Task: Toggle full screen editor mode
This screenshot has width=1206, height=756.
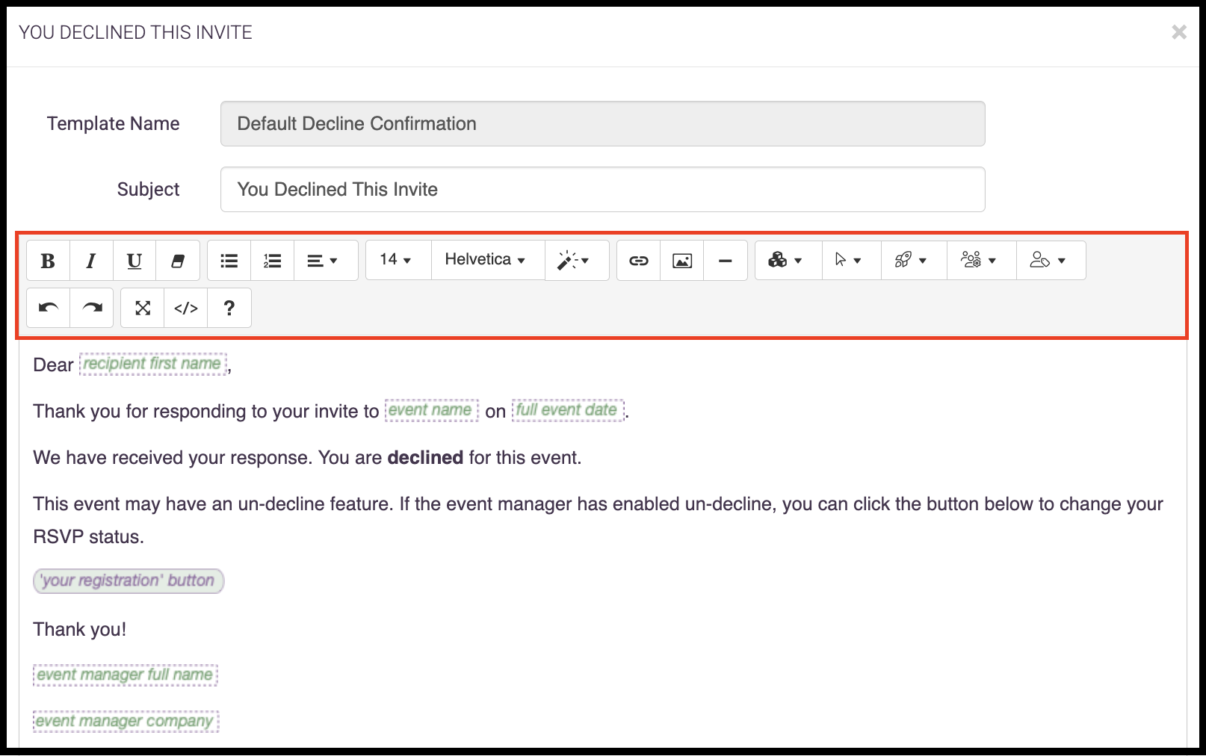Action: (x=143, y=308)
